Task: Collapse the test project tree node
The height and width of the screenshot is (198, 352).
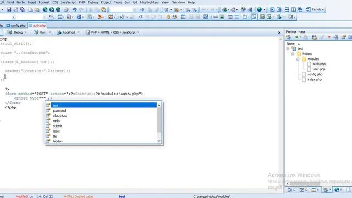Action: click(x=288, y=49)
